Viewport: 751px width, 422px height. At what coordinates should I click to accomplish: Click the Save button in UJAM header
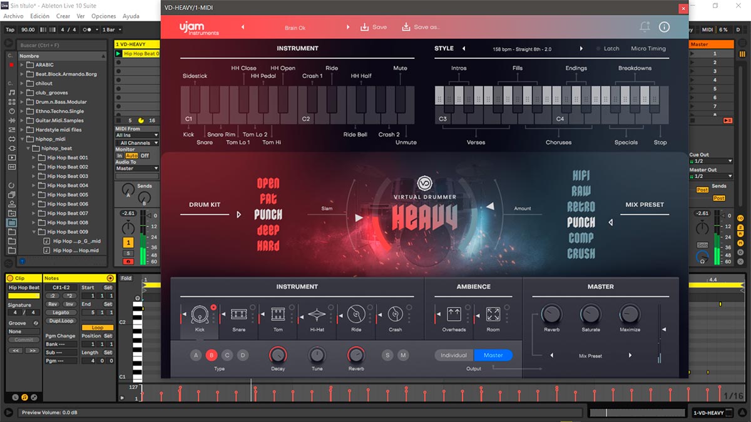(x=374, y=27)
